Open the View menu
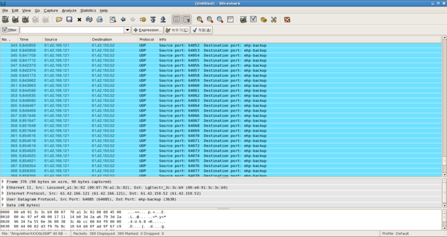The image size is (447, 237). coord(27,10)
